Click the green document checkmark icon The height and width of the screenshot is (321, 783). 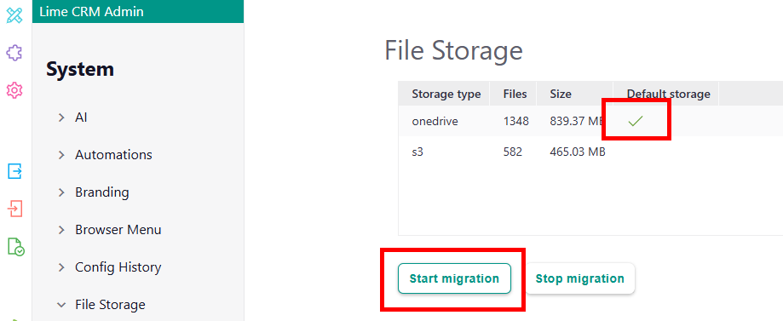coord(15,247)
